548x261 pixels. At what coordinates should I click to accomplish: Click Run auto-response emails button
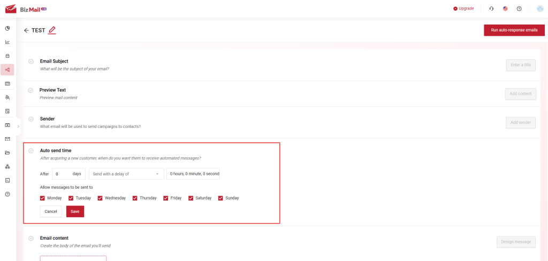pyautogui.click(x=514, y=30)
